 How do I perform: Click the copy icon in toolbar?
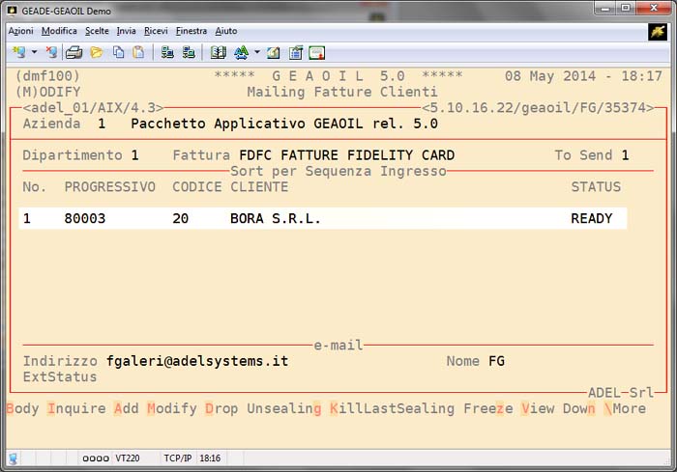pos(117,52)
